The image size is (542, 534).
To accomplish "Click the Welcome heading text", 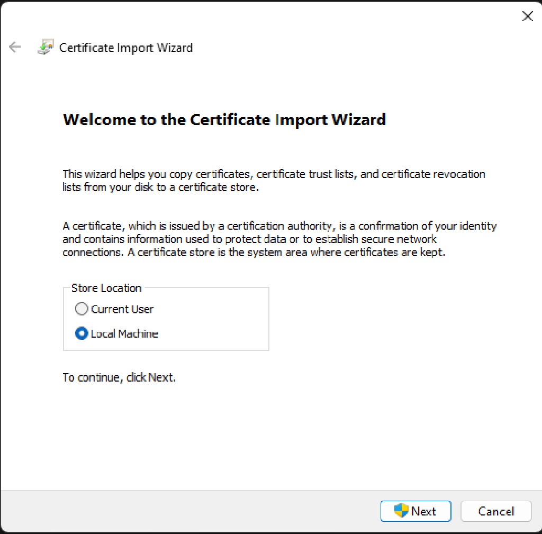I will click(224, 119).
